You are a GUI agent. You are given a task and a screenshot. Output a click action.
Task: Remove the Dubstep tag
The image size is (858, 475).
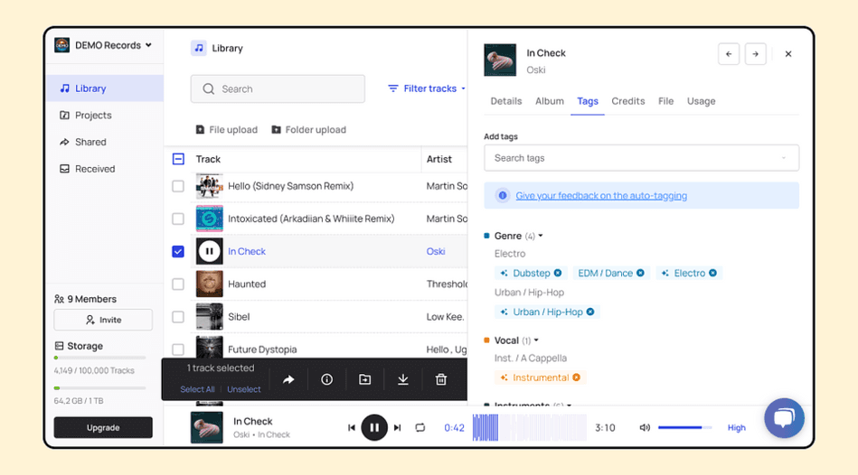[x=558, y=274]
